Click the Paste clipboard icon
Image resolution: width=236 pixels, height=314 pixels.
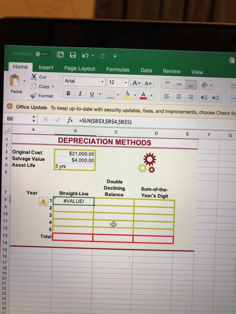tap(15, 80)
